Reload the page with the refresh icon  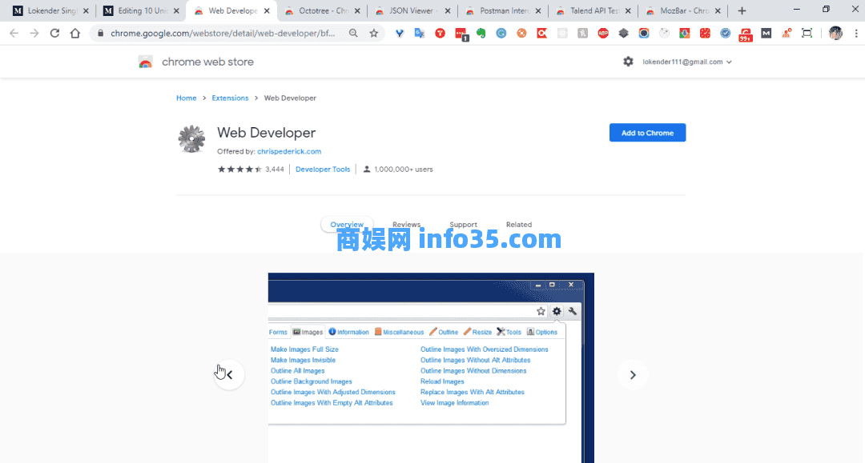[54, 34]
